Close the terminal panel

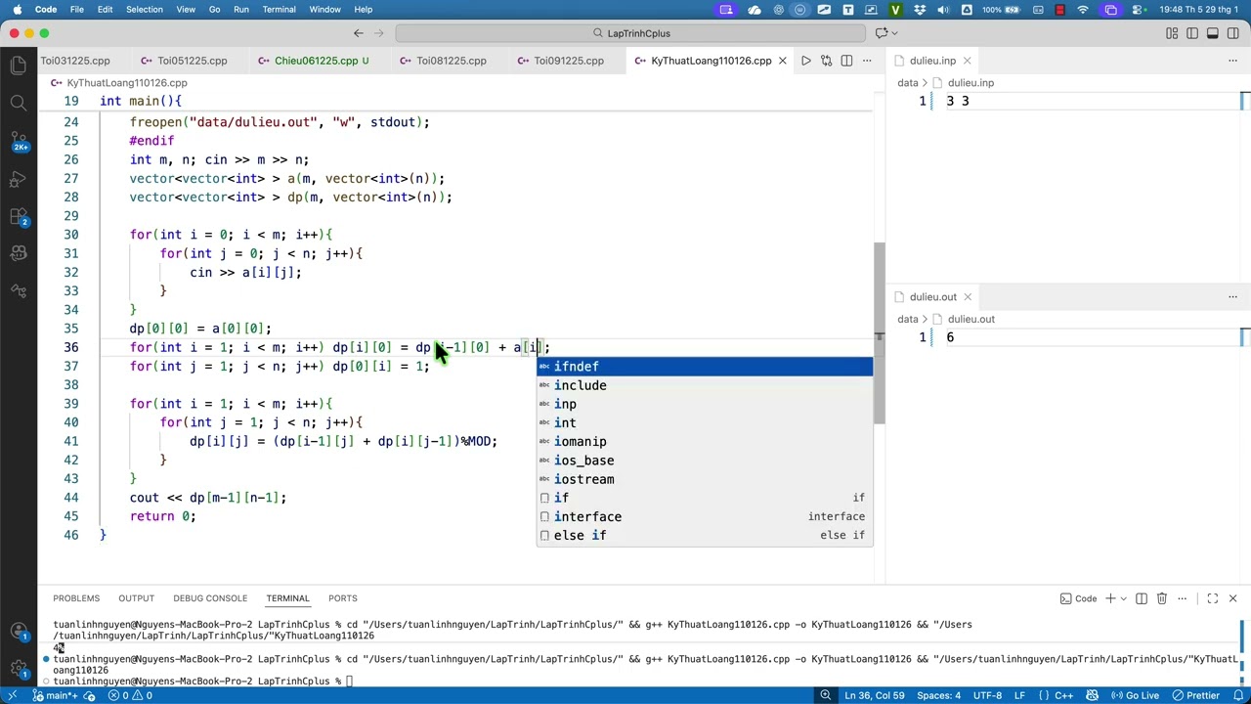1232,598
